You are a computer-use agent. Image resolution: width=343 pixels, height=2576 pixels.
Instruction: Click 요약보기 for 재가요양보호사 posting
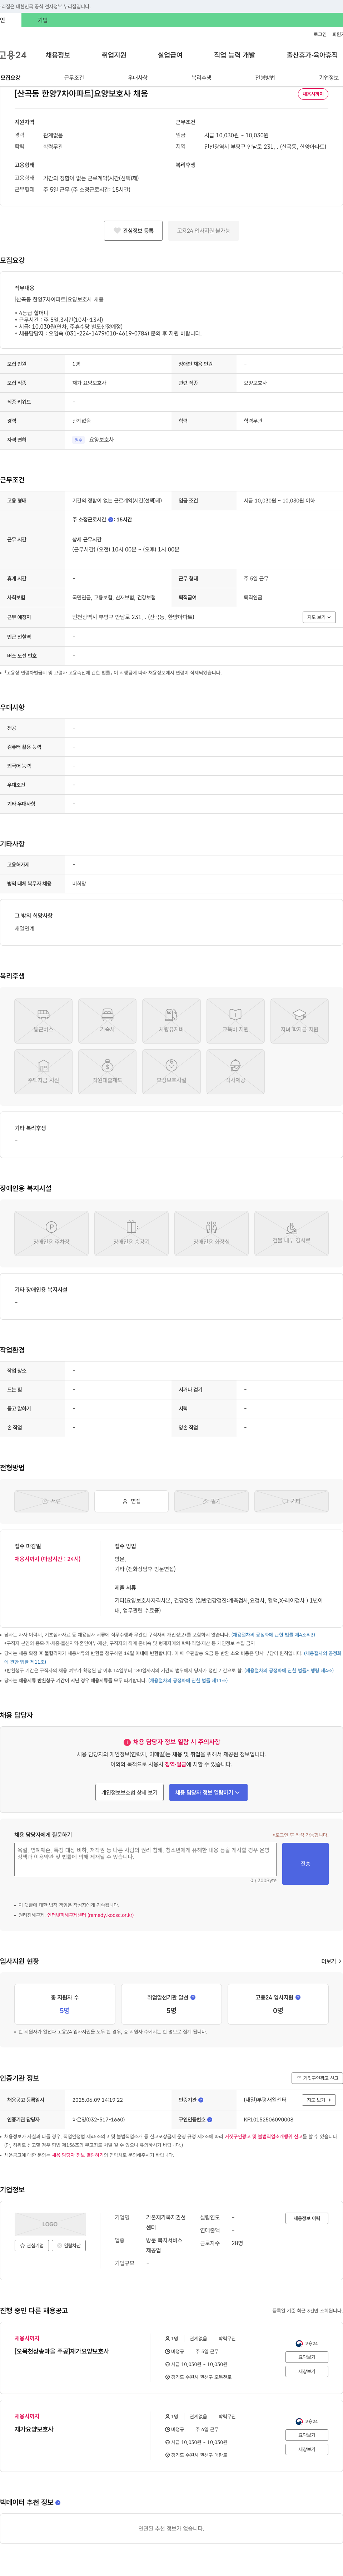(x=307, y=2435)
